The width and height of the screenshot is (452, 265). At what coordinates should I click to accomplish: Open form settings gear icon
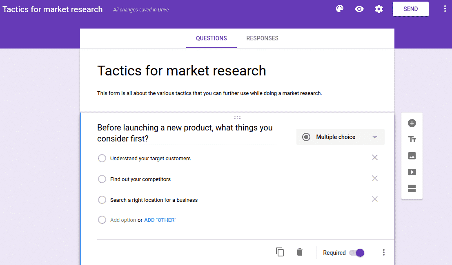point(379,9)
